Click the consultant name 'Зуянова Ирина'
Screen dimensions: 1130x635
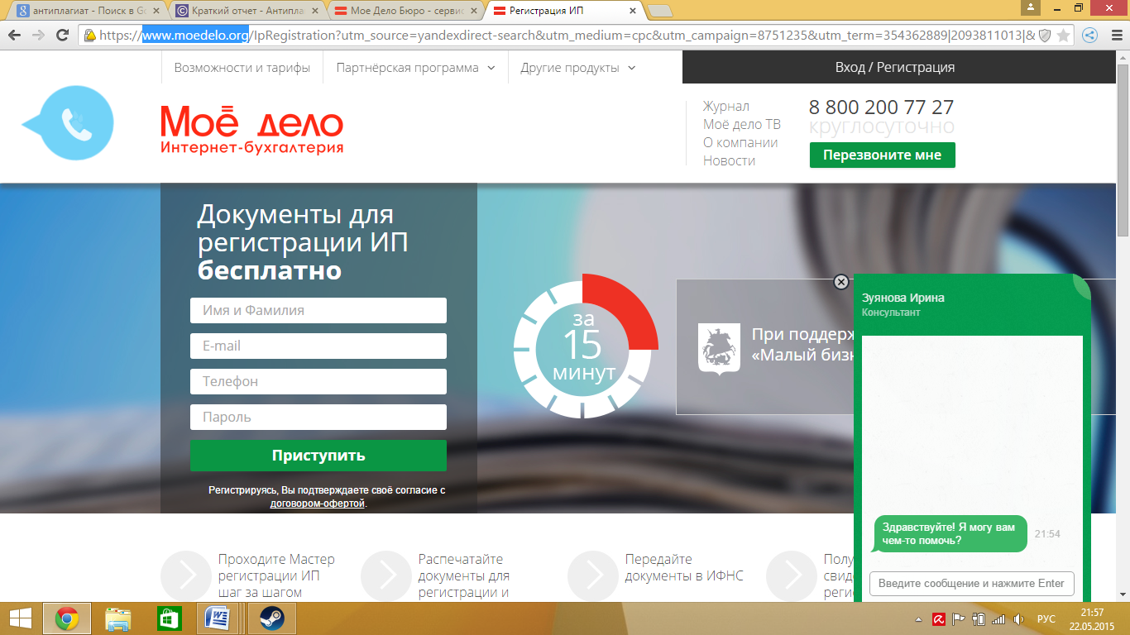(903, 298)
